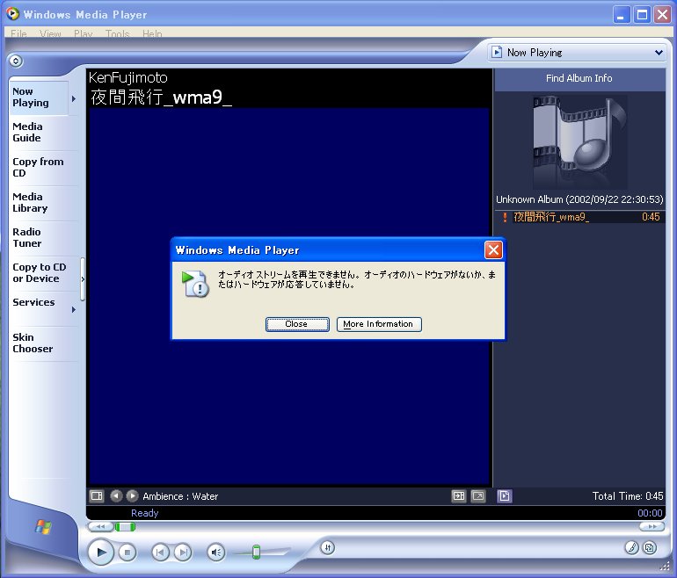This screenshot has width=677, height=578.
Task: Change player color icon
Action: (x=631, y=548)
